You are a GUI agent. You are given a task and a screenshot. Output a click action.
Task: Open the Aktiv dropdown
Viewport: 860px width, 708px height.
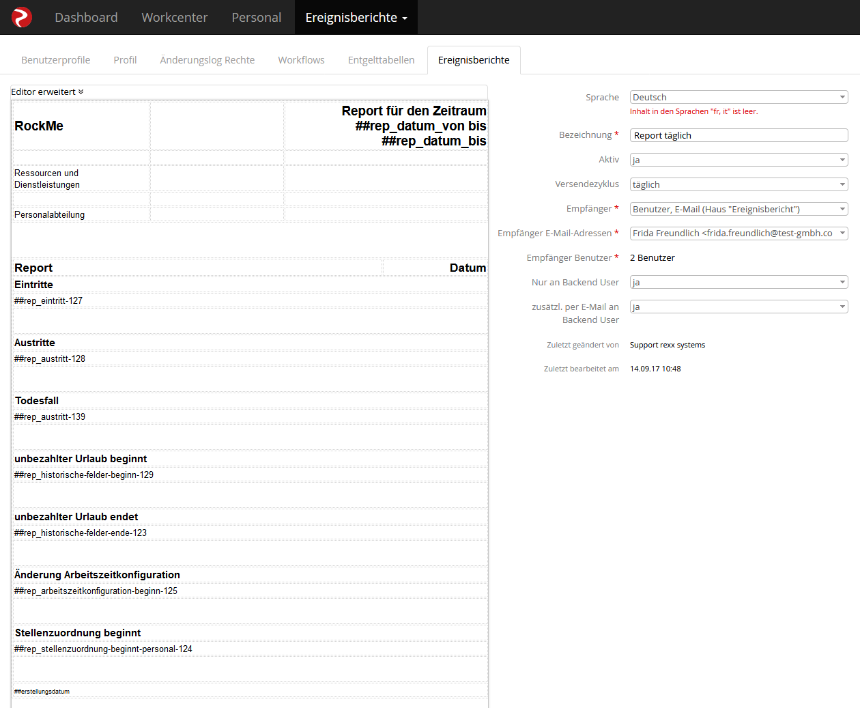click(739, 160)
